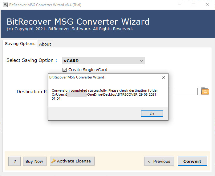215x176 pixels.
Task: Close the conversion completed message dialog
Action: (164, 77)
